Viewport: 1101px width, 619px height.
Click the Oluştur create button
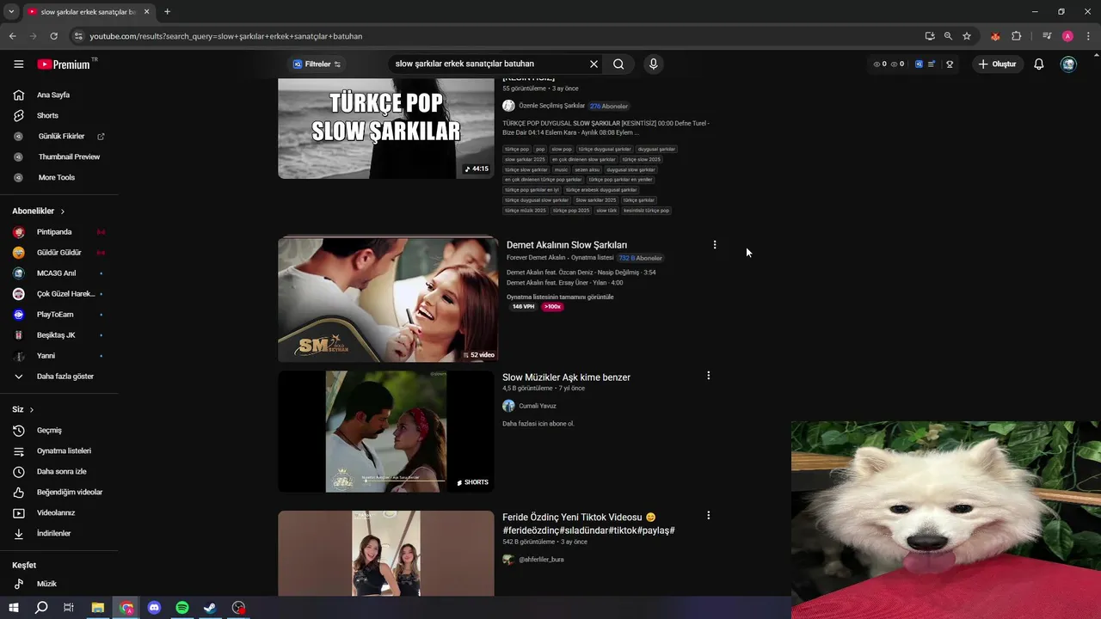[x=998, y=64]
